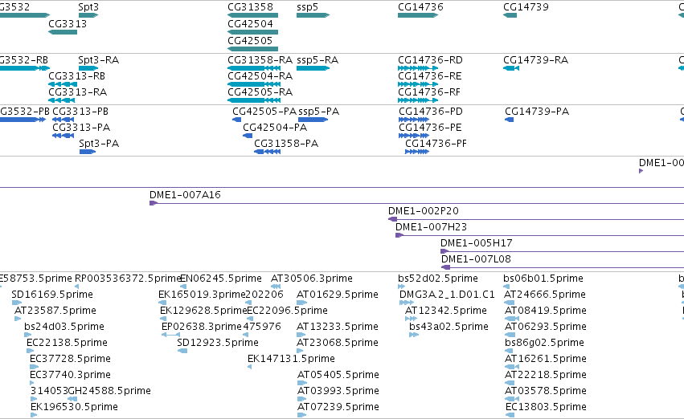Click the EK196530.5prime EST
684x419 pixels.
pos(34,415)
